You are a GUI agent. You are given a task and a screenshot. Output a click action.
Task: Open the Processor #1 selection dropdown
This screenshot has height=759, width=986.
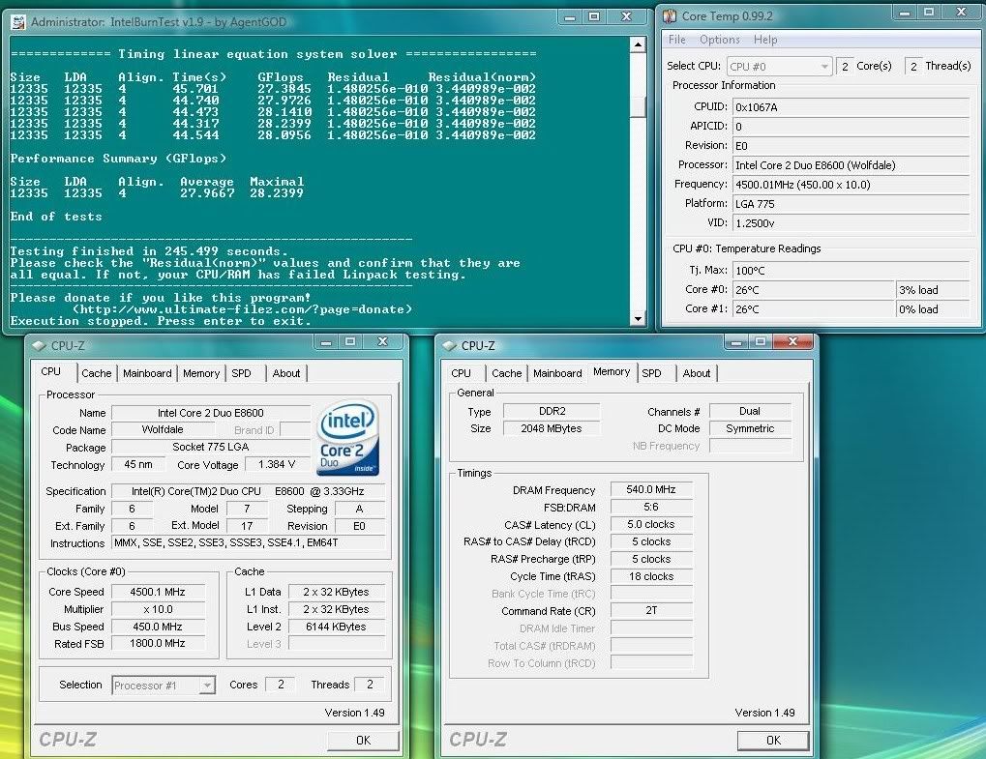[164, 685]
